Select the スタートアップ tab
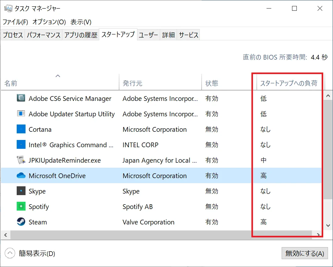Image resolution: width=333 pixels, height=267 pixels. [x=118, y=34]
